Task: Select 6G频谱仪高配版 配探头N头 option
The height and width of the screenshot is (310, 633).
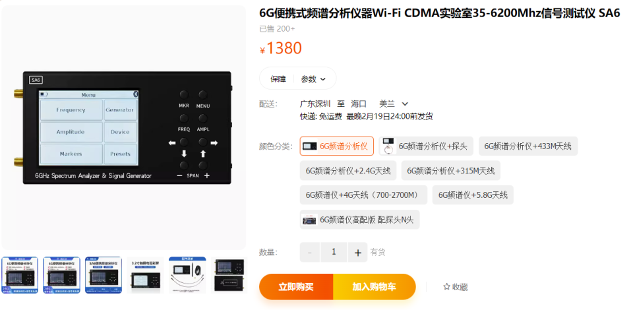Action: click(x=360, y=220)
